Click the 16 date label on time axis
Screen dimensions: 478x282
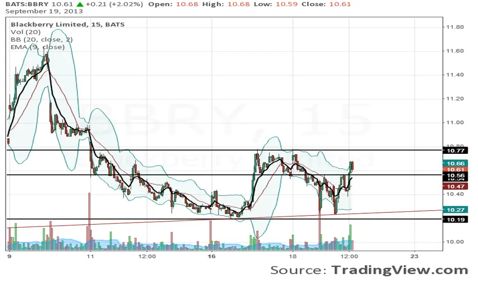212,256
